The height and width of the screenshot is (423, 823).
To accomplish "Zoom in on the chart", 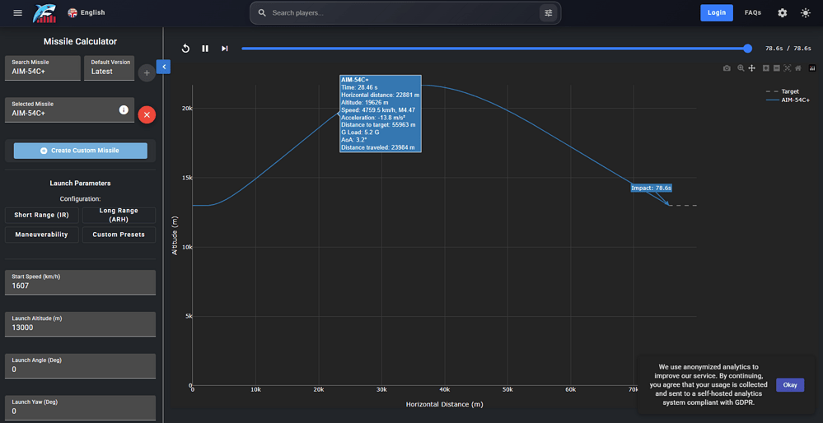I will pos(766,68).
